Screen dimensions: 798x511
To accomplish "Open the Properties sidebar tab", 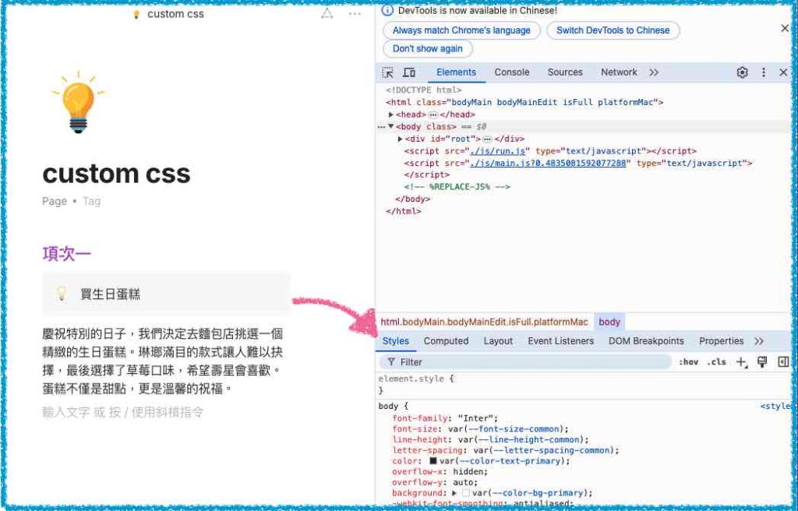I will pos(721,341).
